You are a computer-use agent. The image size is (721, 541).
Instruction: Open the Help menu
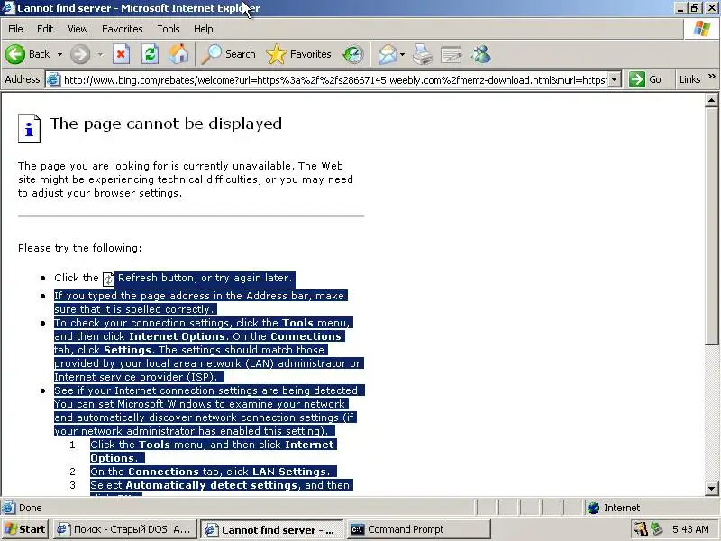point(204,29)
